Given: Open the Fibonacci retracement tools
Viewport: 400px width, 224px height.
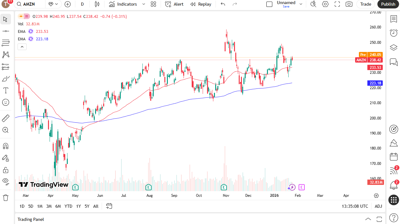Looking at the screenshot, I should pos(5,43).
